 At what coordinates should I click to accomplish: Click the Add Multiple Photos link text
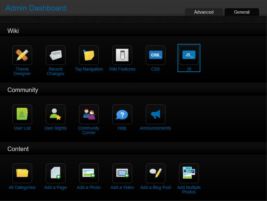coord(189,189)
